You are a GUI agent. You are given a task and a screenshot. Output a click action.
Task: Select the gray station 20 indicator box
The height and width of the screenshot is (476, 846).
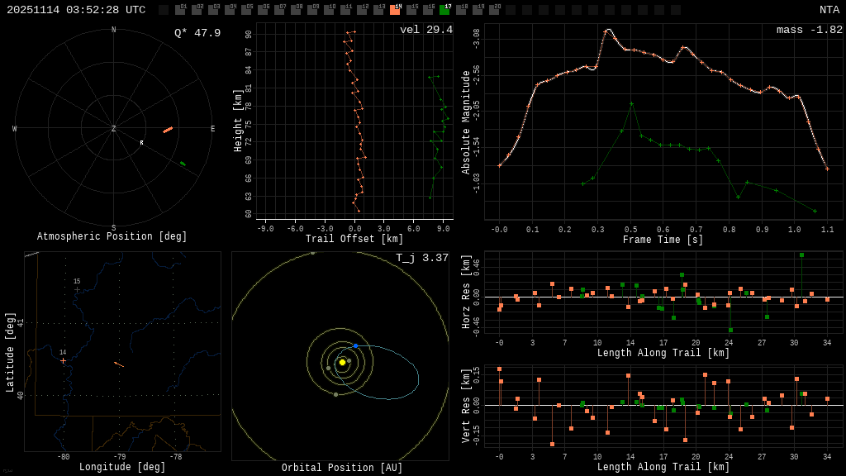(x=494, y=10)
